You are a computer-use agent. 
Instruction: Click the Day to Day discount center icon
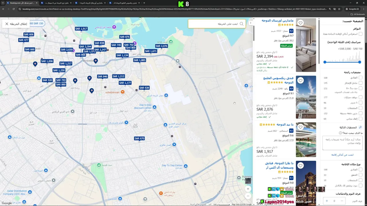tap(155, 107)
